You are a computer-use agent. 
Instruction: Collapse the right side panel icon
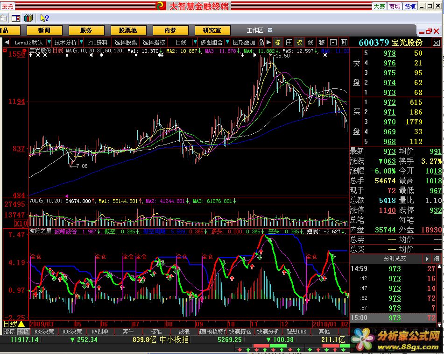(x=344, y=42)
